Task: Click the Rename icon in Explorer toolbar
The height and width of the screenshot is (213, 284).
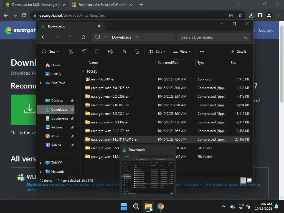Action: pyautogui.click(x=111, y=51)
